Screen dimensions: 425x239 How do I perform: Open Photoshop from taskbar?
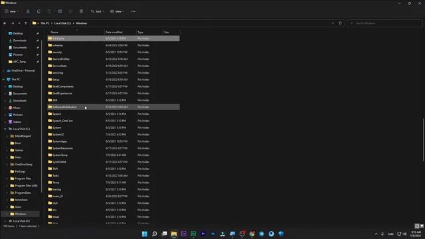coord(212,234)
